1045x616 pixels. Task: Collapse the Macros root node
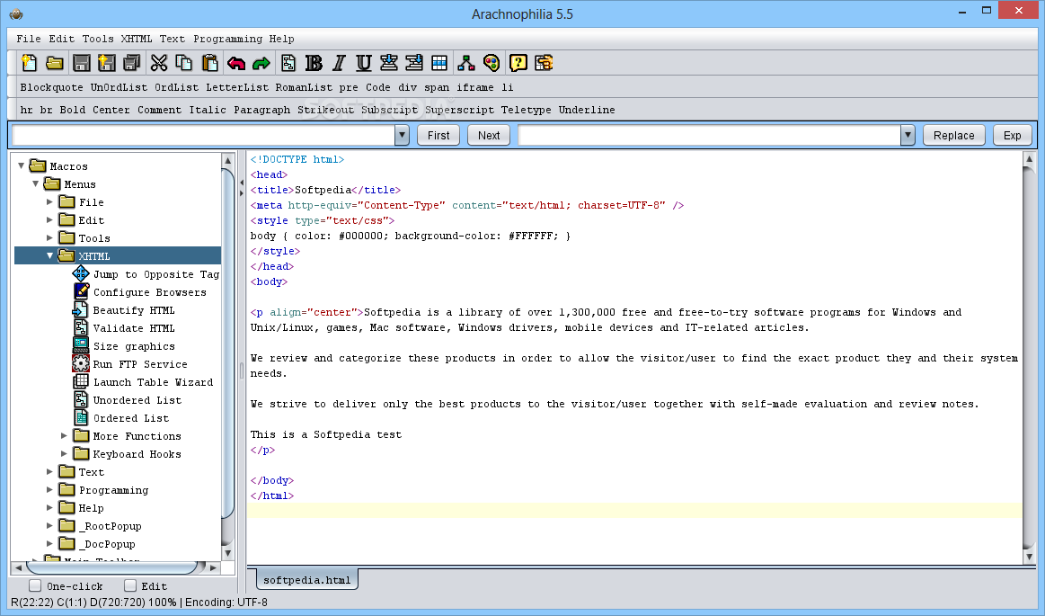tap(22, 165)
